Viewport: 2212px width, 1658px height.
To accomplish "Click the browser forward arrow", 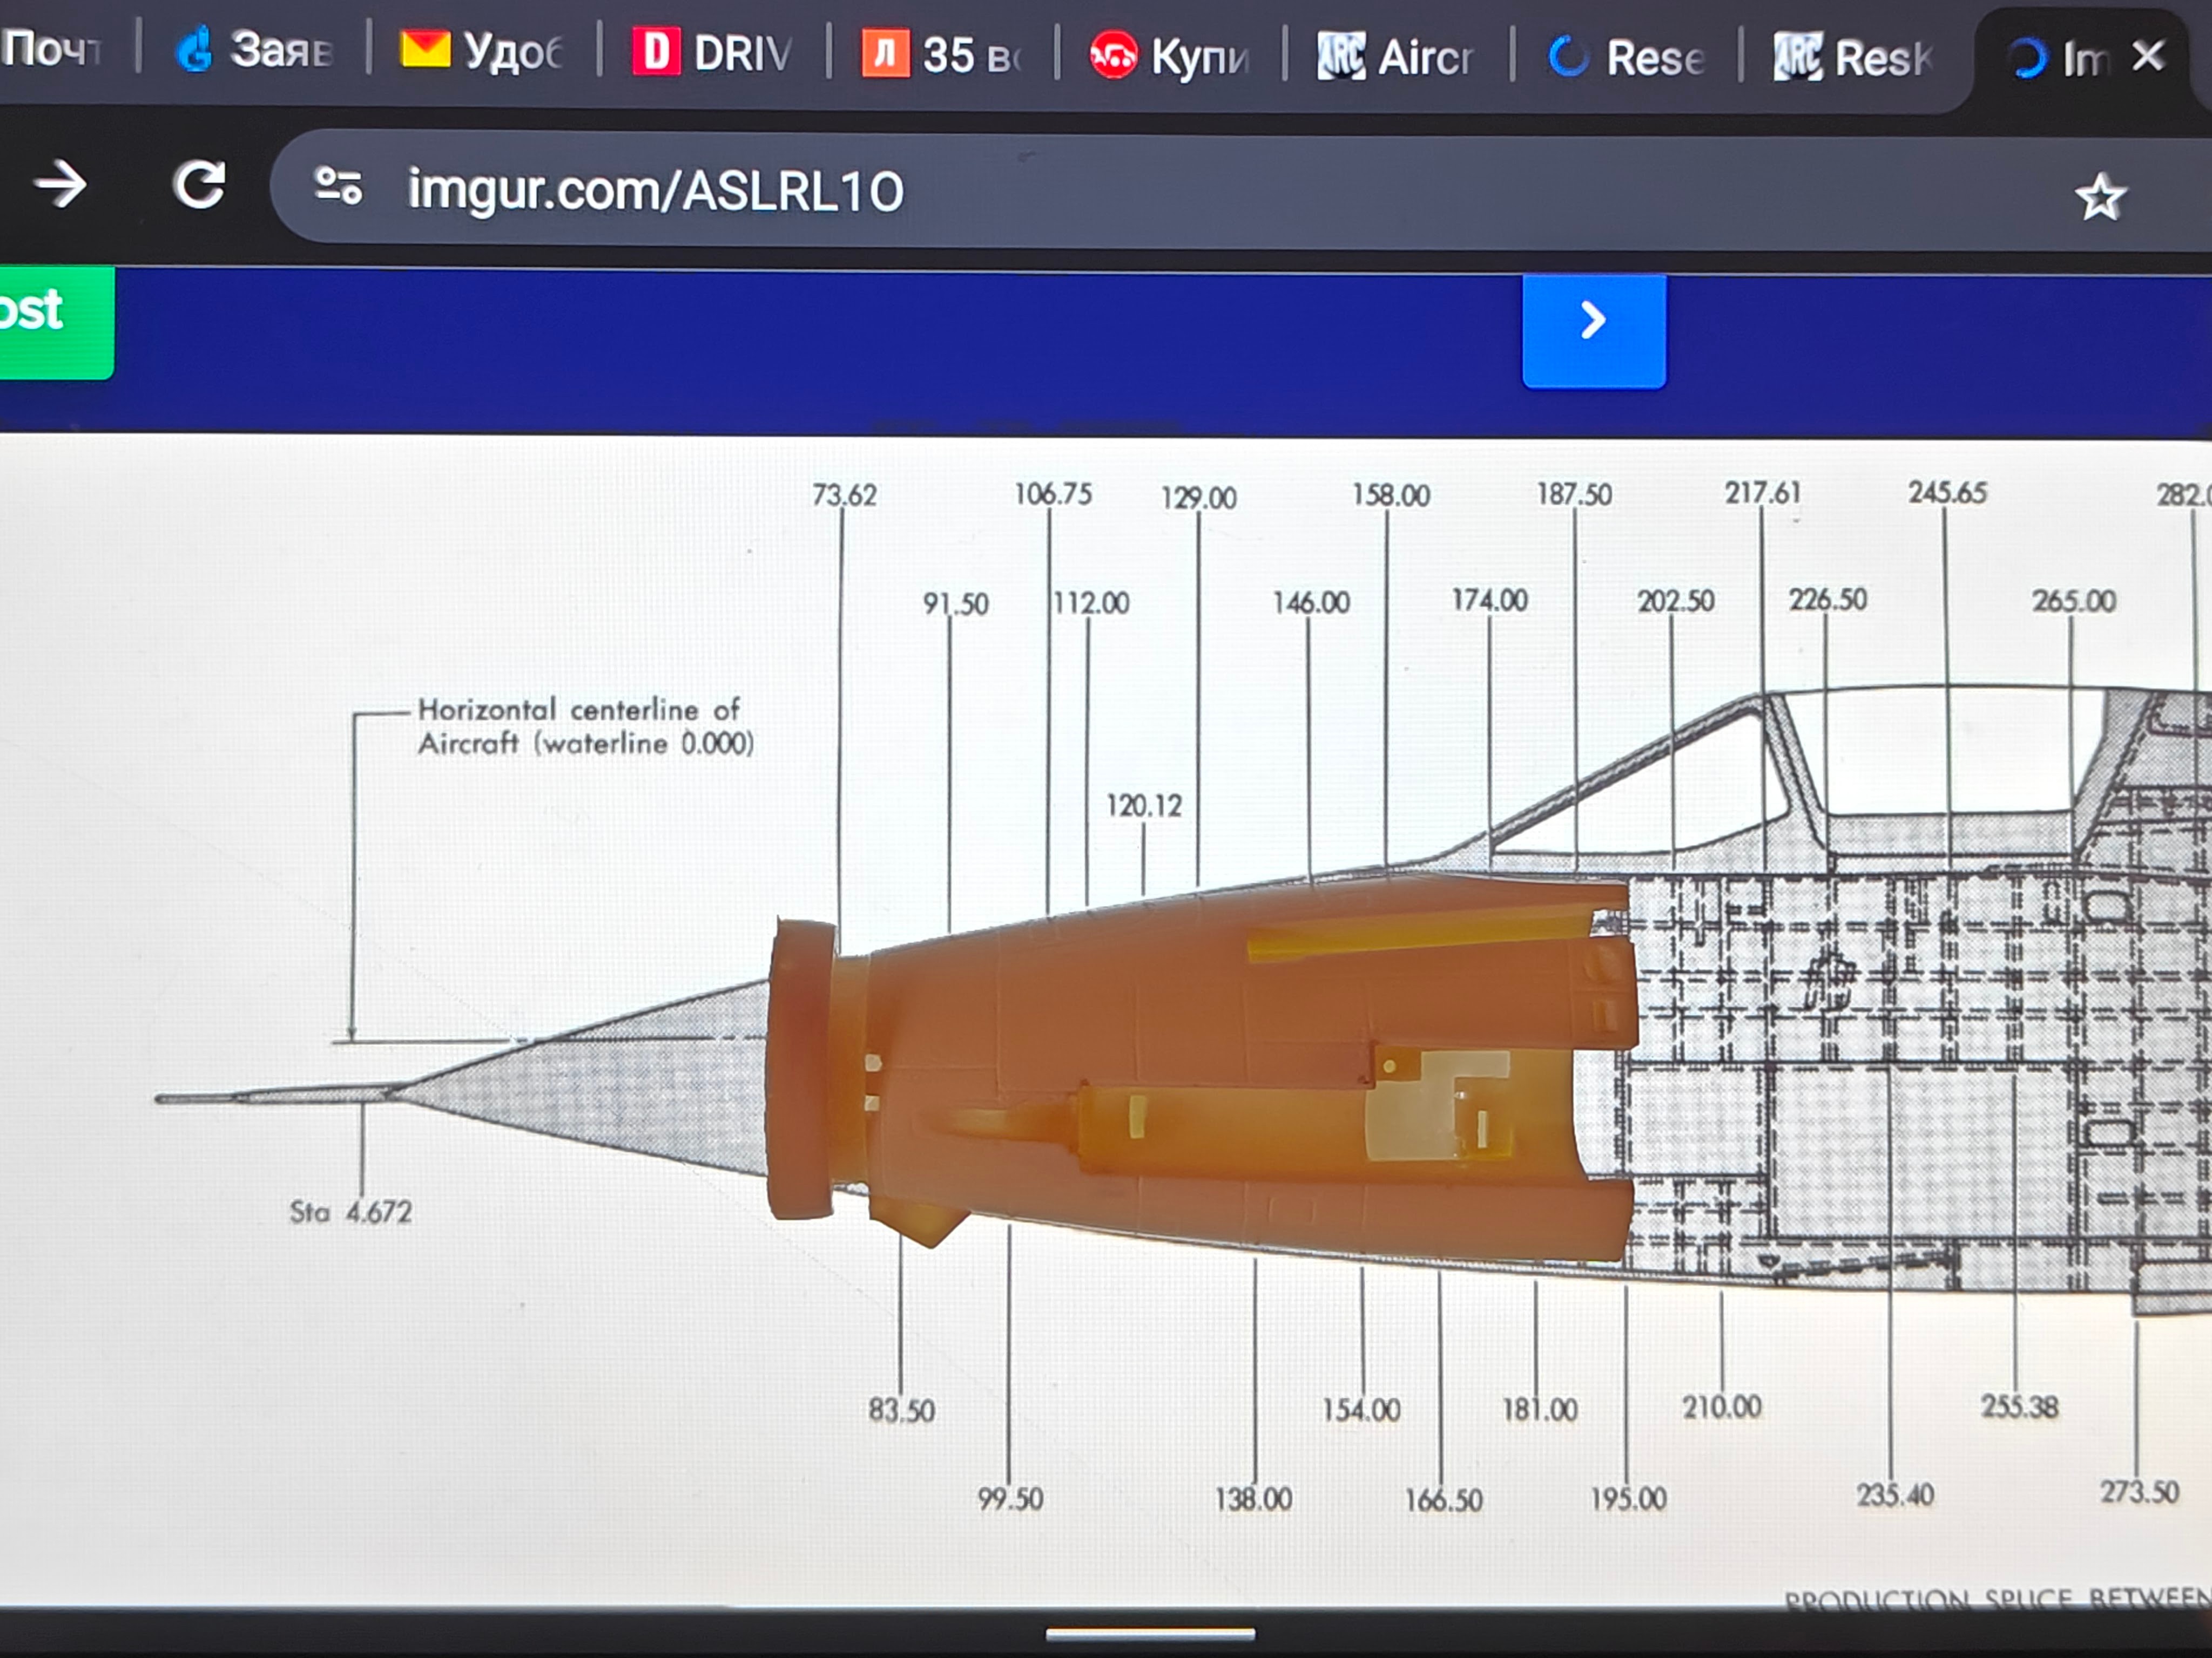I will click(61, 186).
